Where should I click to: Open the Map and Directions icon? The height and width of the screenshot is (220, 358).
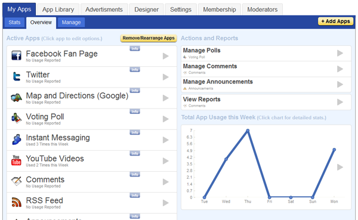[17, 97]
